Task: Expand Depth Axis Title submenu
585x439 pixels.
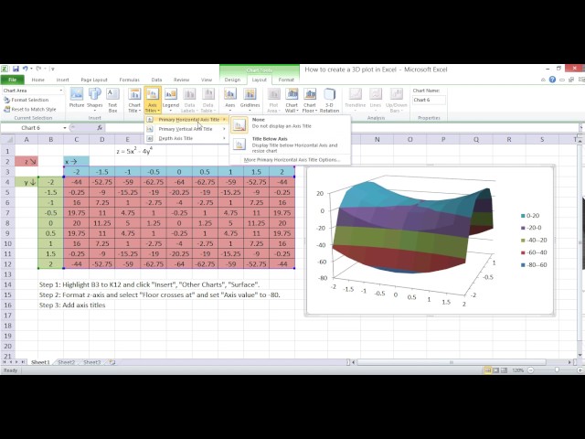Action: (186, 138)
